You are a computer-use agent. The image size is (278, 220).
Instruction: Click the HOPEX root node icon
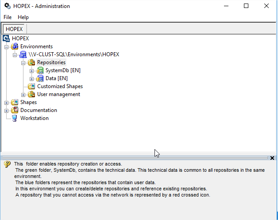[x=6, y=39]
